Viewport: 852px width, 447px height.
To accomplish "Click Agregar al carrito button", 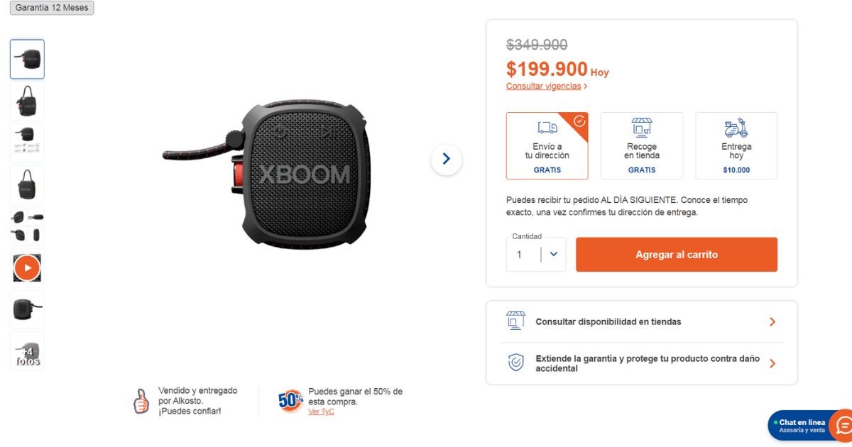I will click(x=676, y=254).
